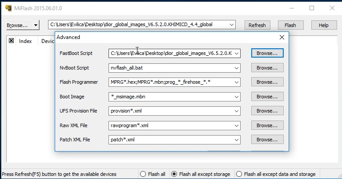
Task: Expand the Boot Image dropdown arrow
Action: click(237, 97)
